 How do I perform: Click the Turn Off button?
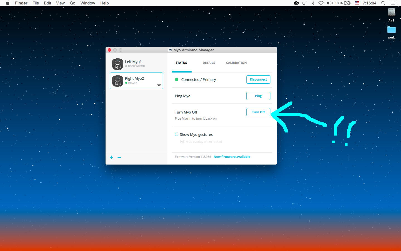coord(258,112)
